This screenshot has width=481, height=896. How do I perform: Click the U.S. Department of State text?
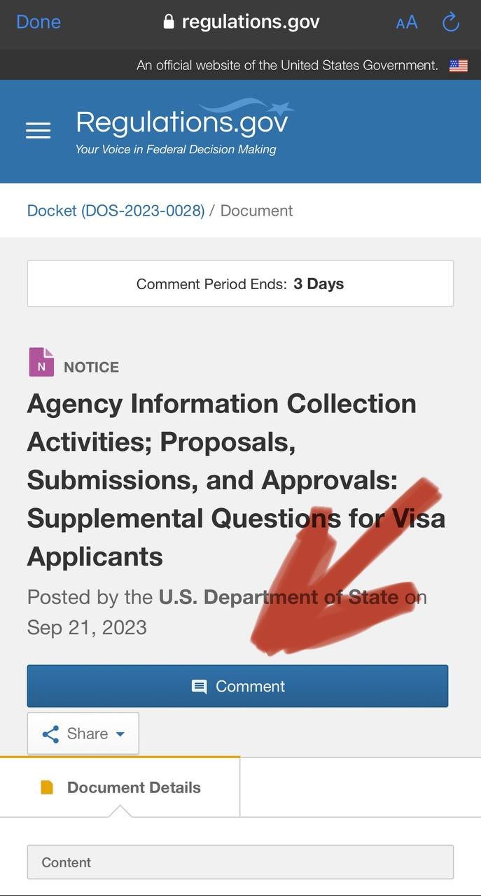pyautogui.click(x=278, y=597)
